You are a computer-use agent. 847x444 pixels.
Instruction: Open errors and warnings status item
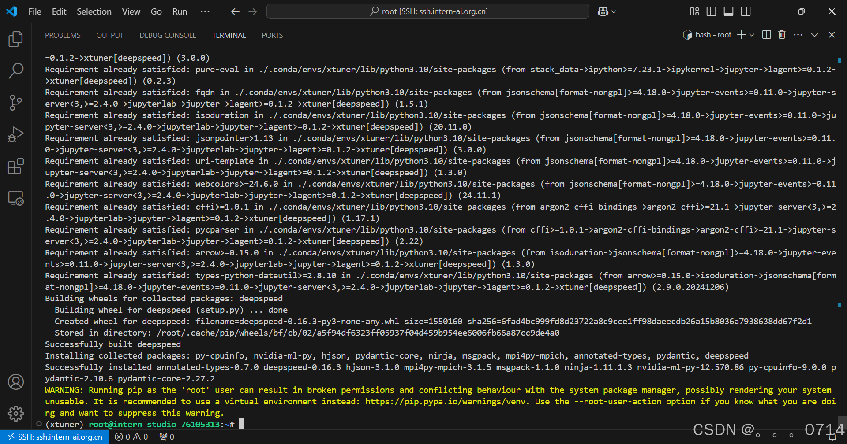pyautogui.click(x=131, y=437)
